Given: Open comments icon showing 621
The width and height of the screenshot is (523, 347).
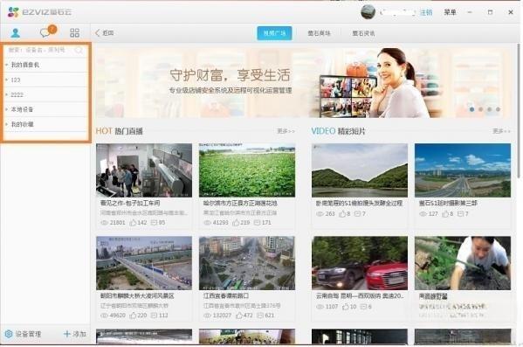Looking at the screenshot, I should [260, 316].
